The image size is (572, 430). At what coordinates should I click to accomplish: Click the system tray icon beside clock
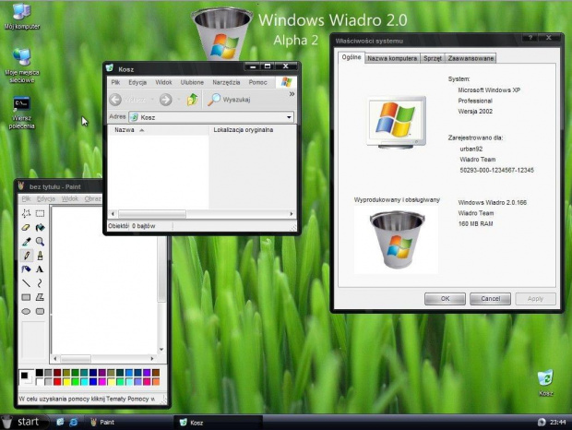[x=542, y=422]
